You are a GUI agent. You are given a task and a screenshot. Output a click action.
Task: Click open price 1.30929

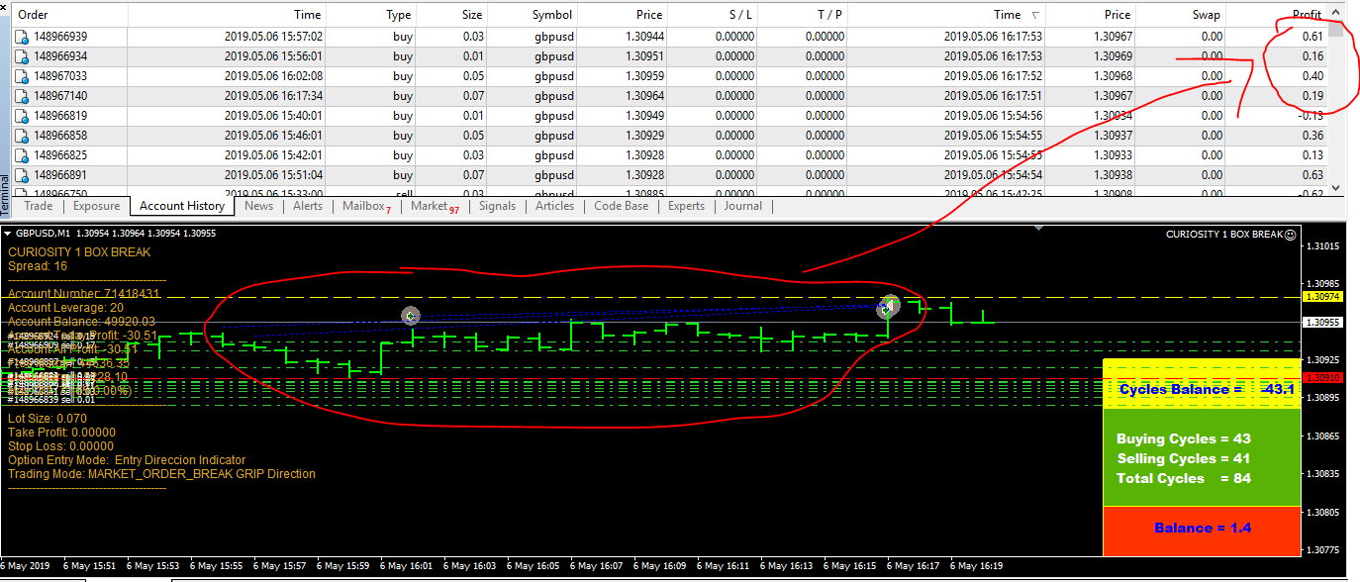[644, 136]
